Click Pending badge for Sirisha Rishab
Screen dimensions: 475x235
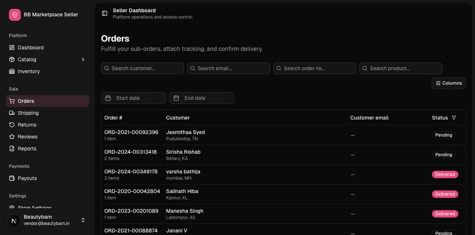click(444, 155)
